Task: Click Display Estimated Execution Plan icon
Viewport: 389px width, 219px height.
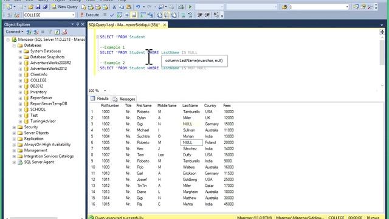Action: (x=120, y=15)
